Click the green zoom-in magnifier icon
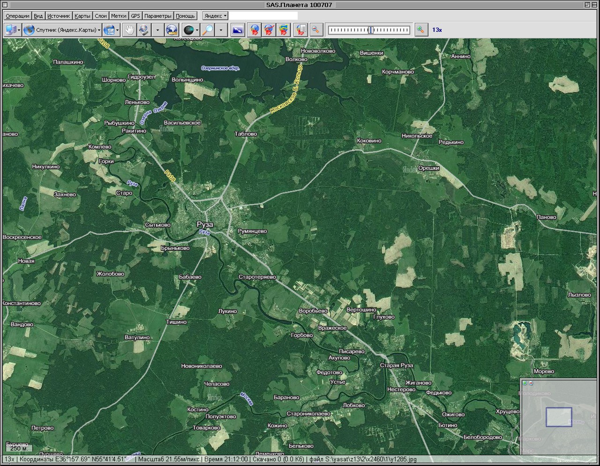600x466 pixels. (421, 30)
